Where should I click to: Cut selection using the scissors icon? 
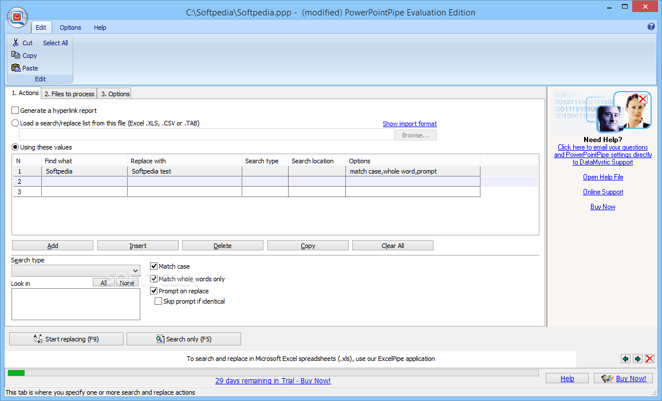[x=15, y=42]
